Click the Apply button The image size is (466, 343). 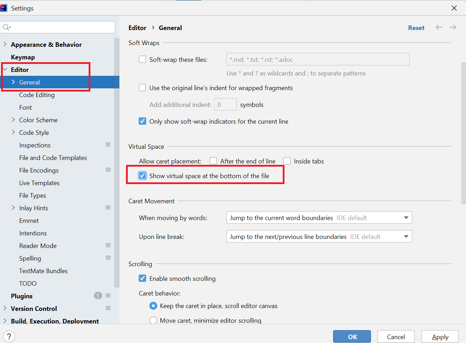click(440, 337)
